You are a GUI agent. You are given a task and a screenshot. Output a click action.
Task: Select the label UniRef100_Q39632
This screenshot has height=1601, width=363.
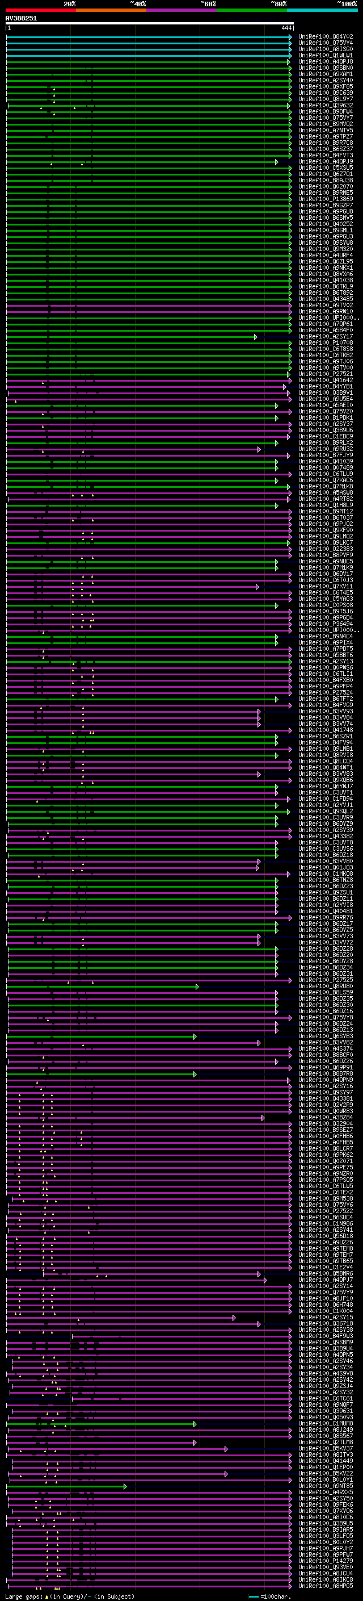326,106
